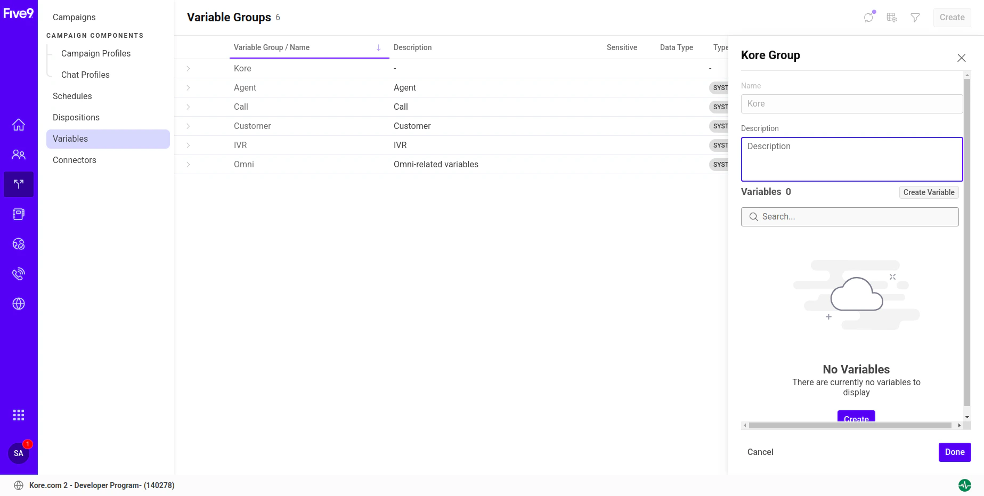Click the Done button
This screenshot has width=984, height=496.
click(x=955, y=452)
